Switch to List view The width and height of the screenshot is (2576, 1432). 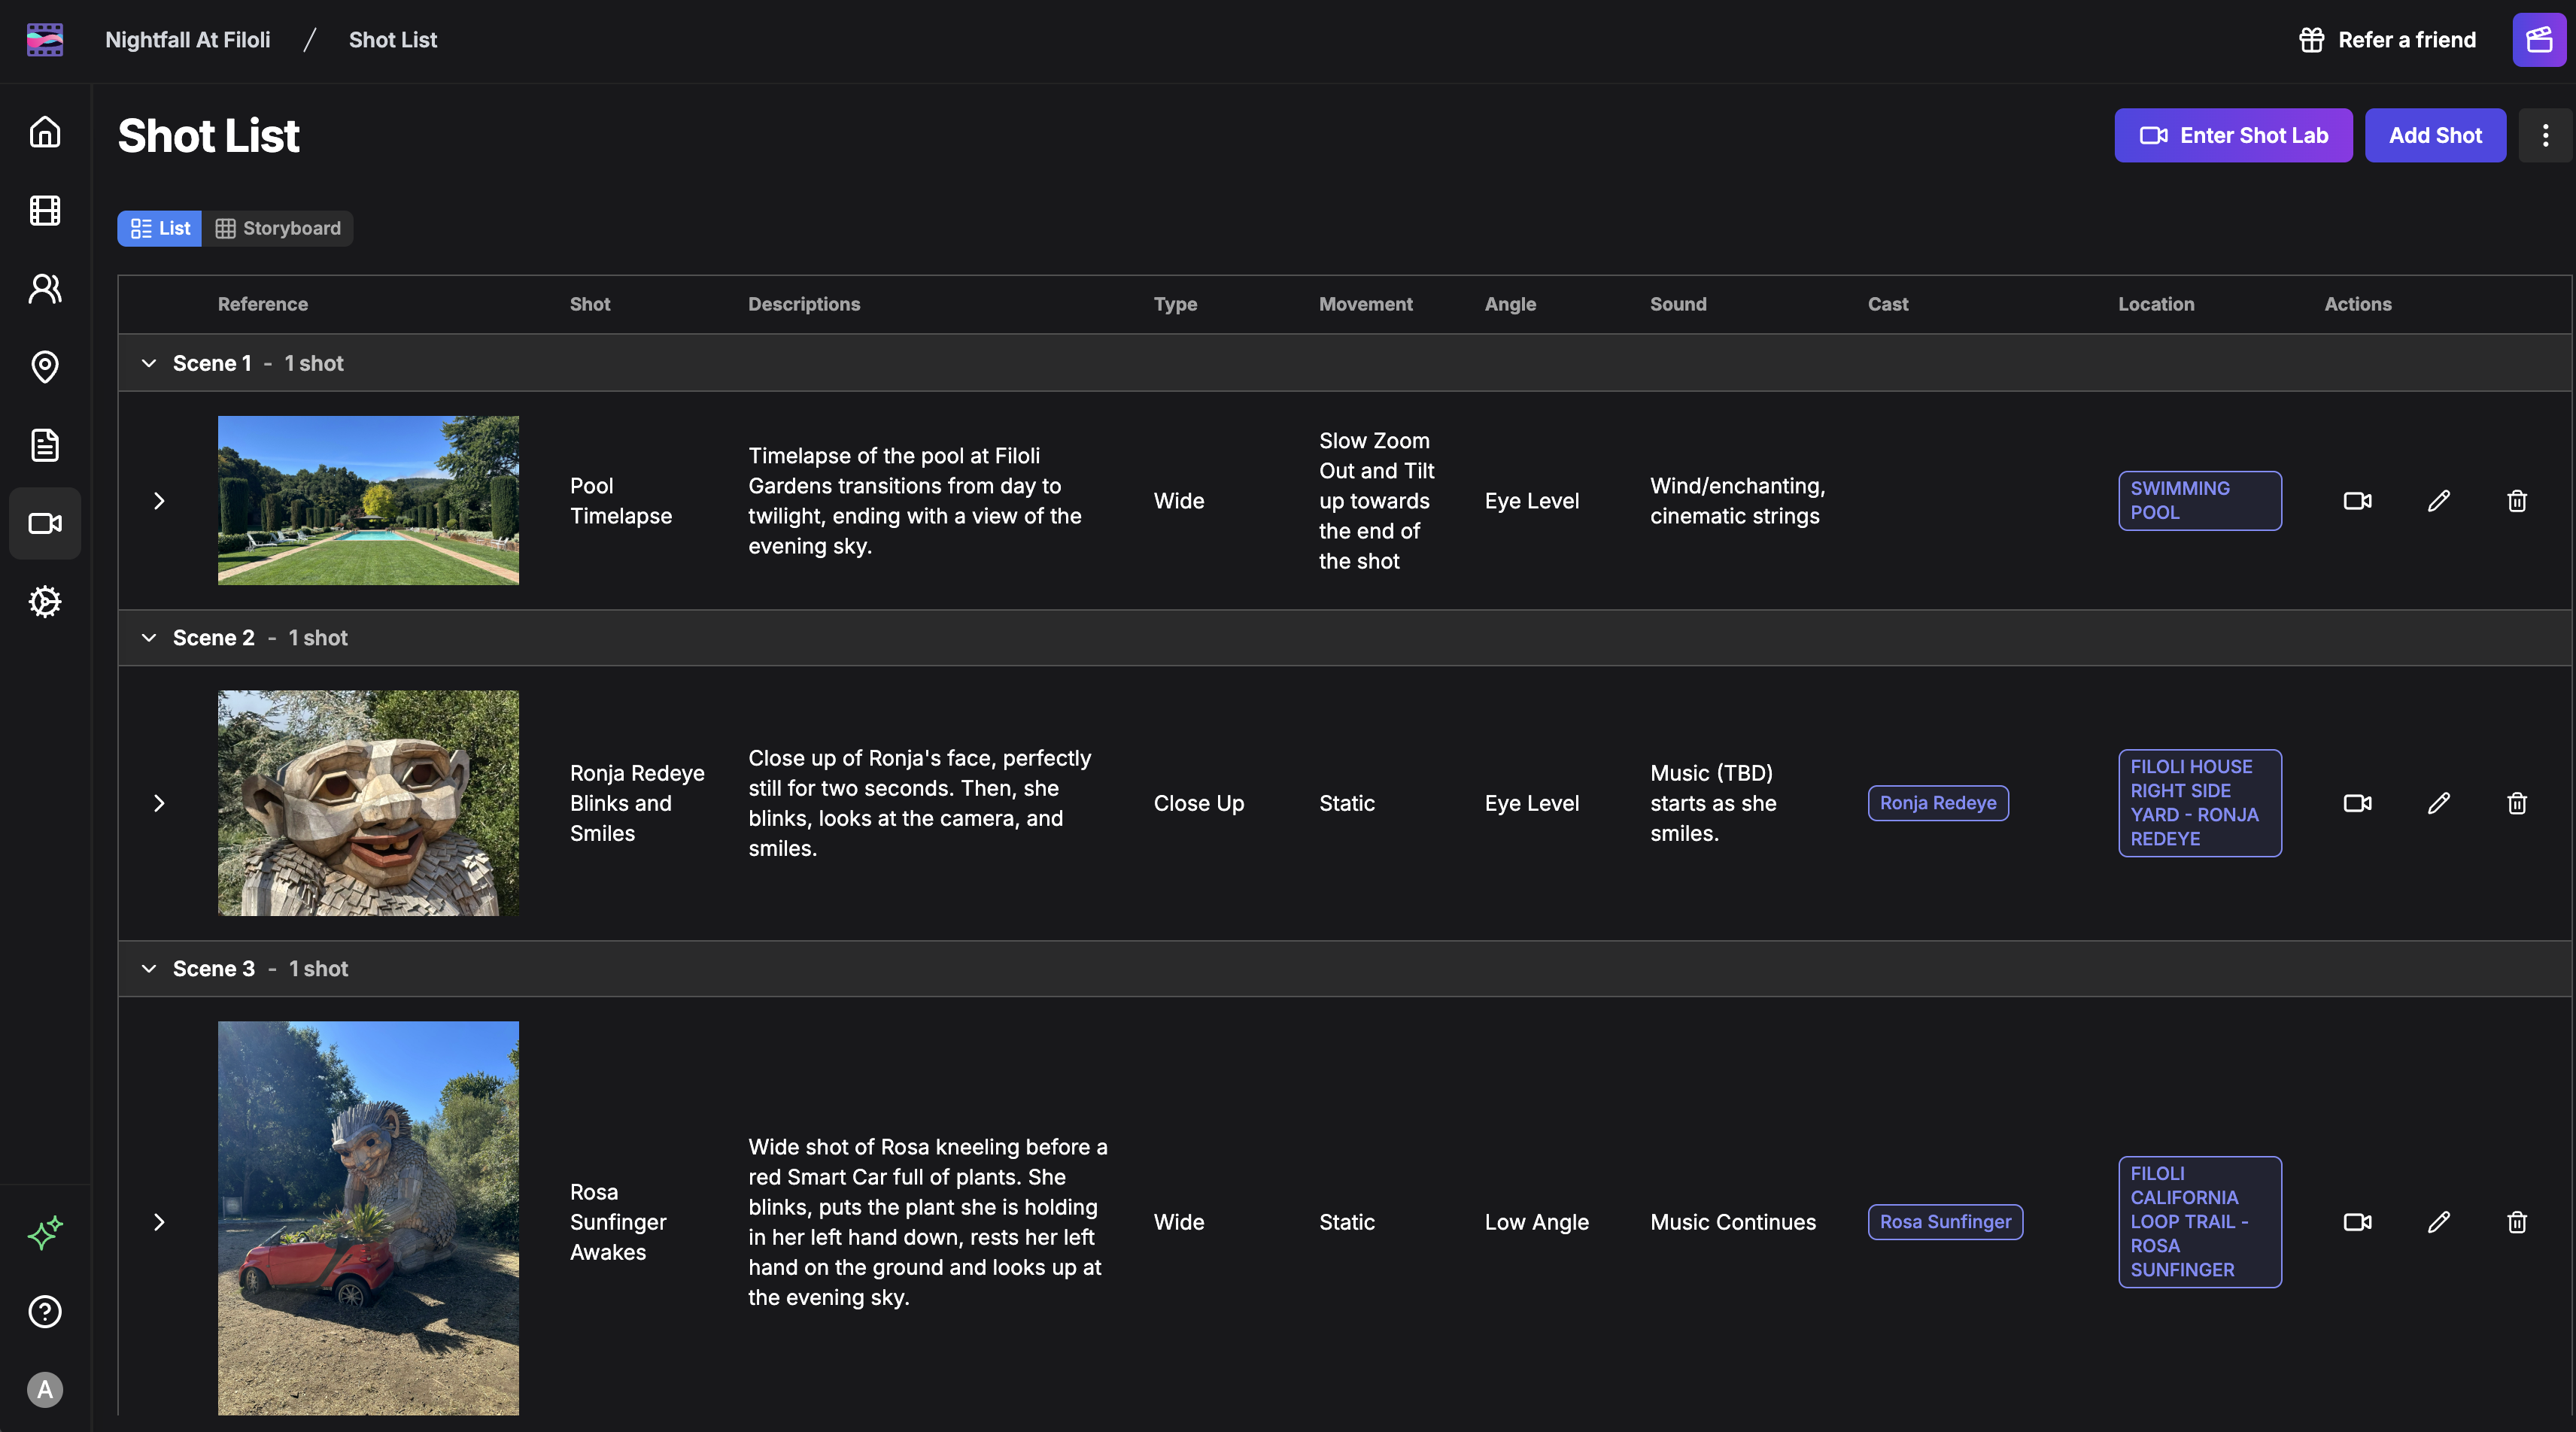[x=160, y=228]
